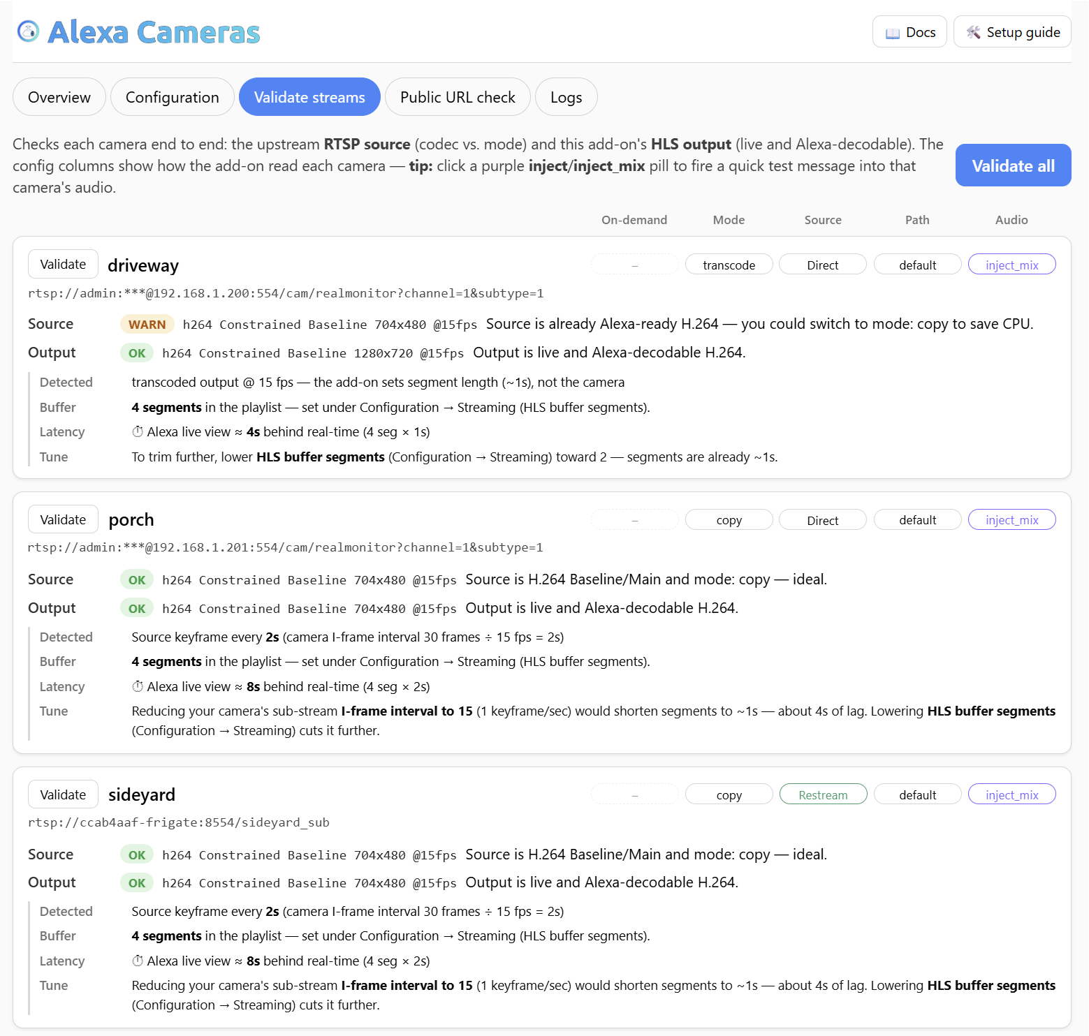Click sideyard's copy mode pill
Screen dimensions: 1089x1036
[729, 794]
